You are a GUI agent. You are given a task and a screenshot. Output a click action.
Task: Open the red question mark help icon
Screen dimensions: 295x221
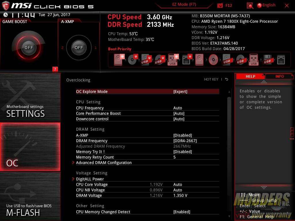point(55,69)
